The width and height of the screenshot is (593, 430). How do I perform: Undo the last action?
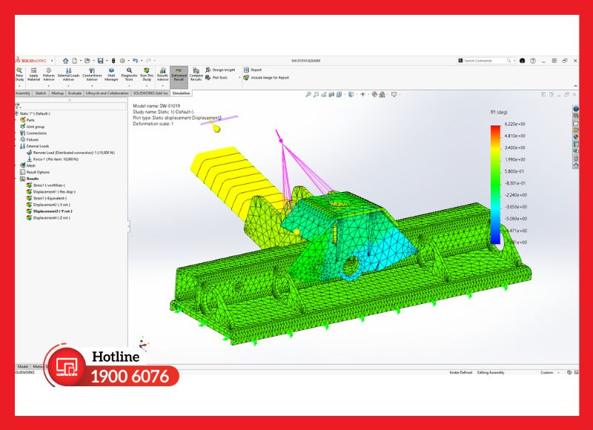pos(135,61)
